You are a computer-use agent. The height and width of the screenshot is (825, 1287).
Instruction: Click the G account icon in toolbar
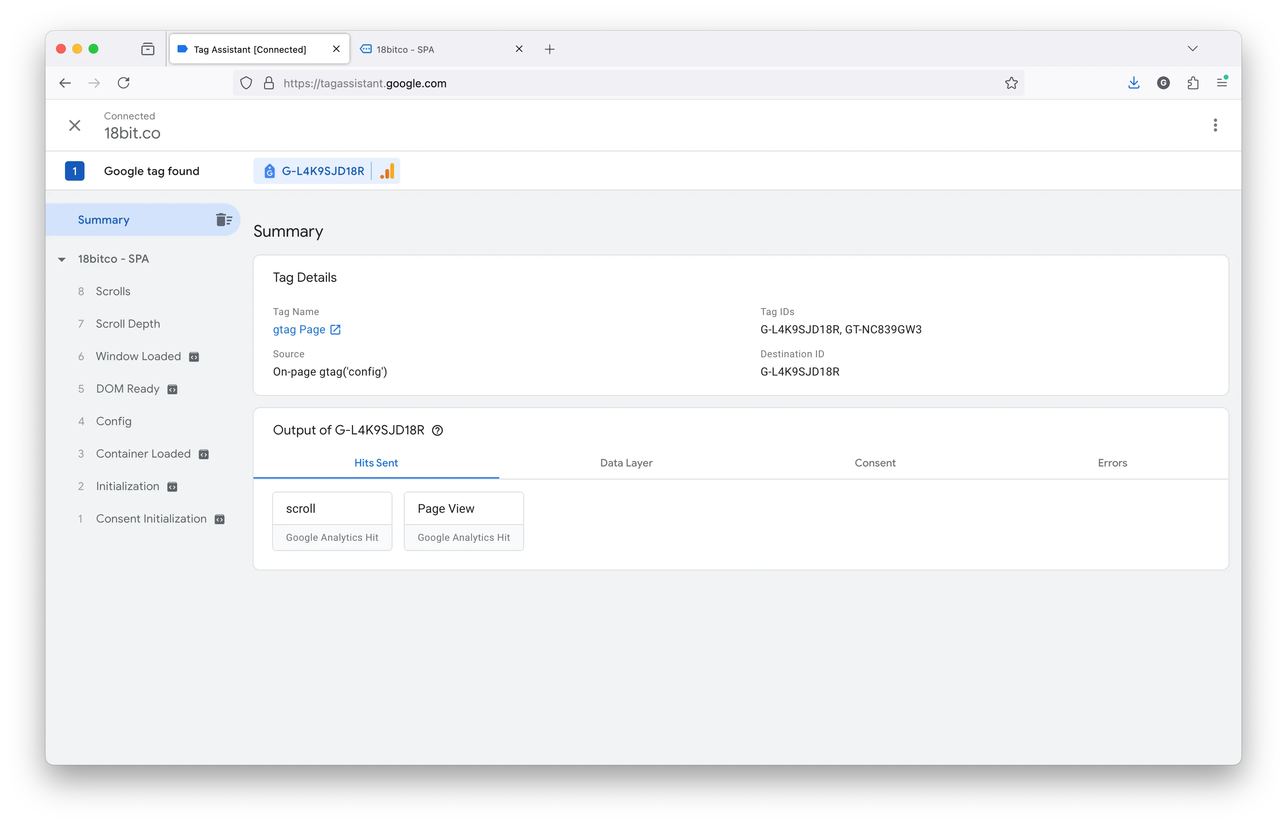(1163, 83)
